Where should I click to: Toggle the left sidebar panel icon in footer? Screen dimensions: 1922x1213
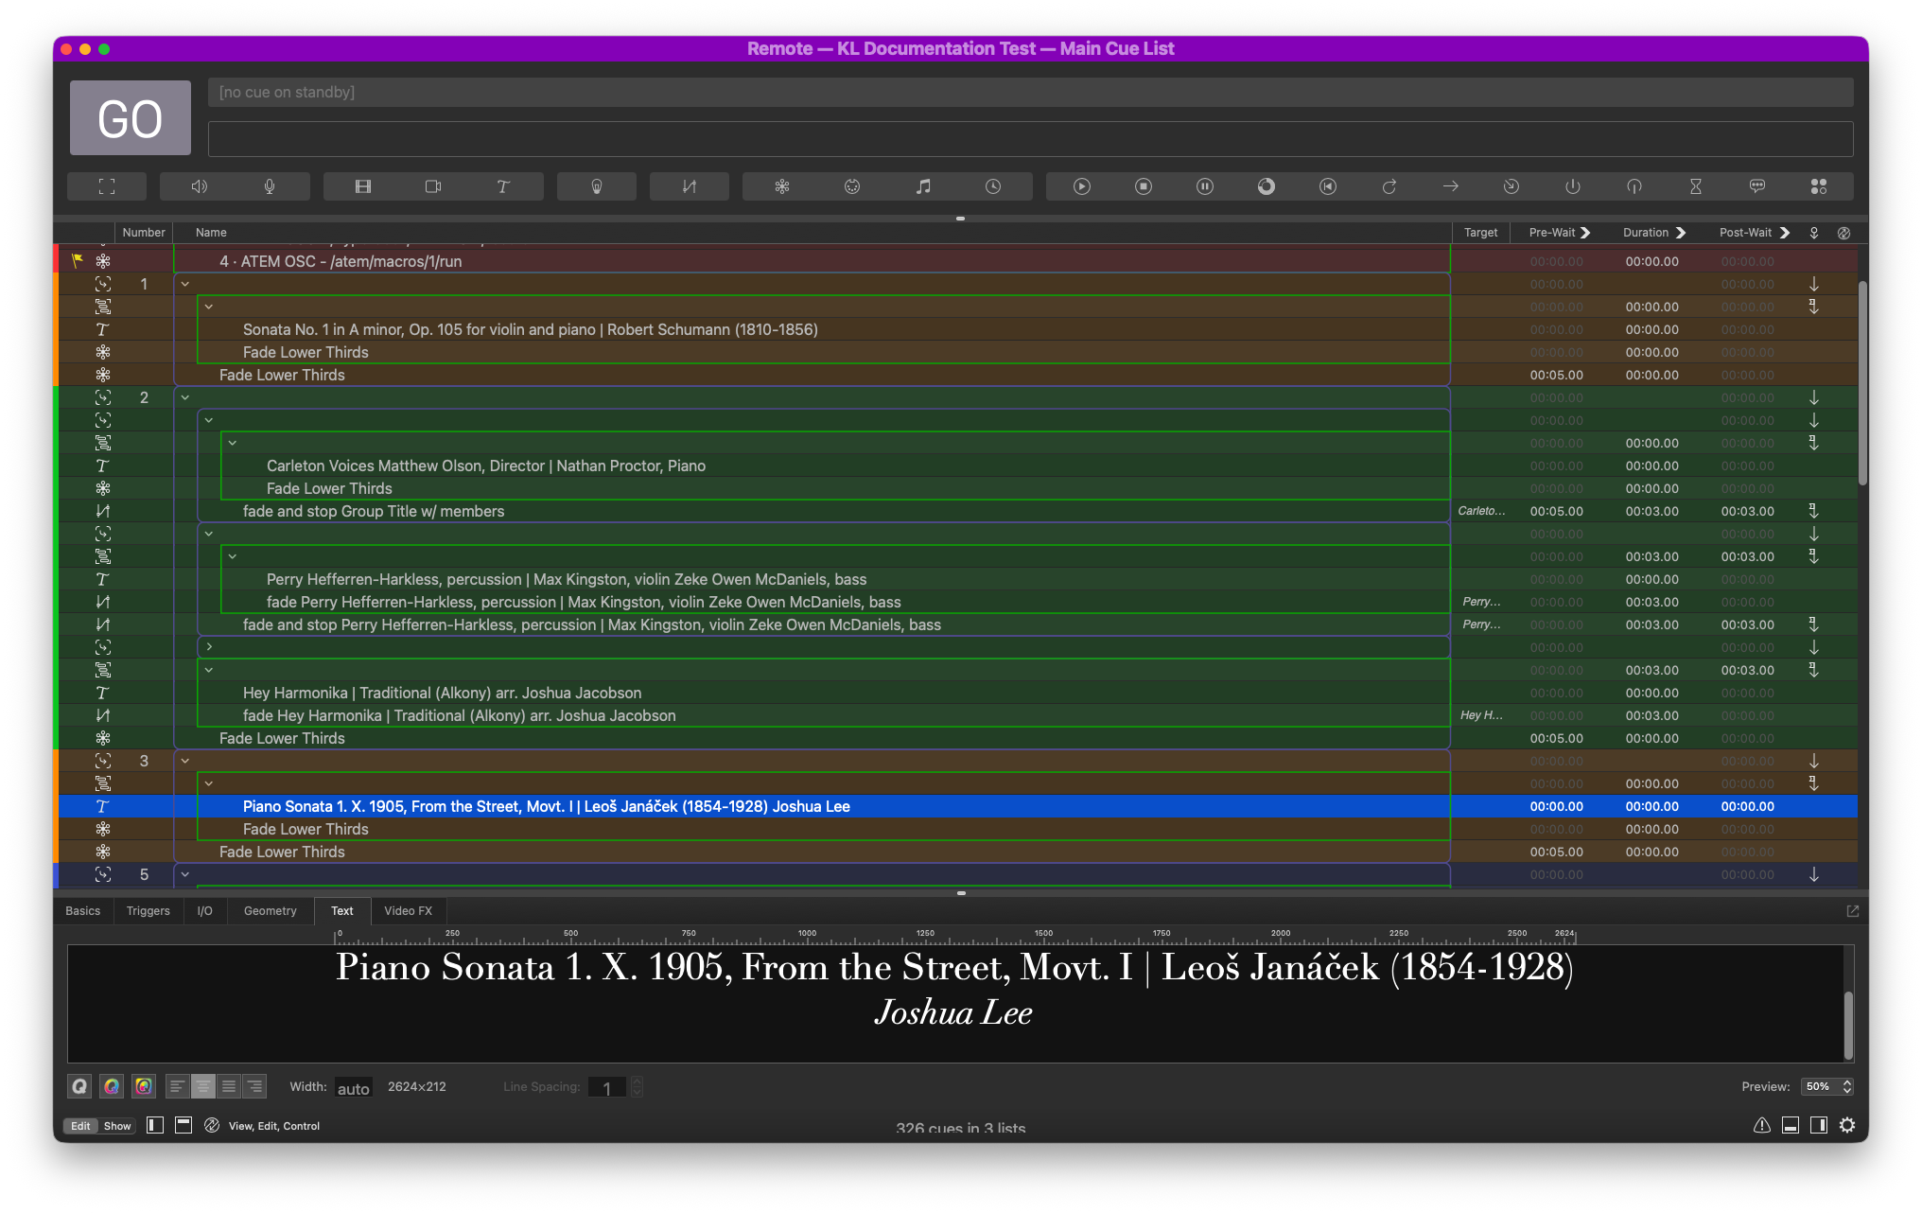(x=155, y=1125)
